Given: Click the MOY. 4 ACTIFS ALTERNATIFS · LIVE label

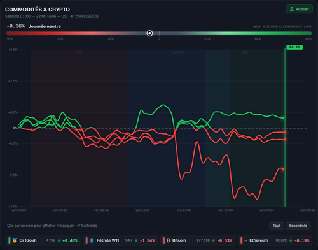Looking at the screenshot, I should tap(282, 27).
